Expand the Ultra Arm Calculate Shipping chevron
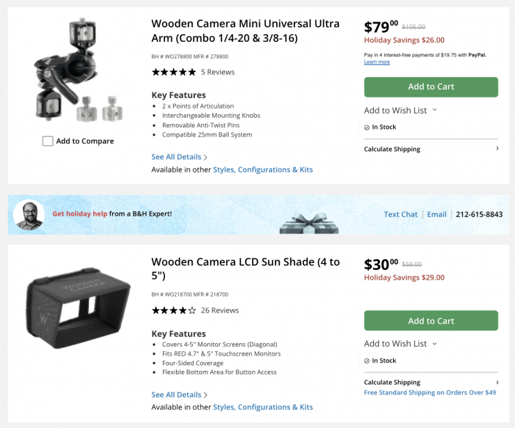The width and height of the screenshot is (515, 428). point(497,149)
